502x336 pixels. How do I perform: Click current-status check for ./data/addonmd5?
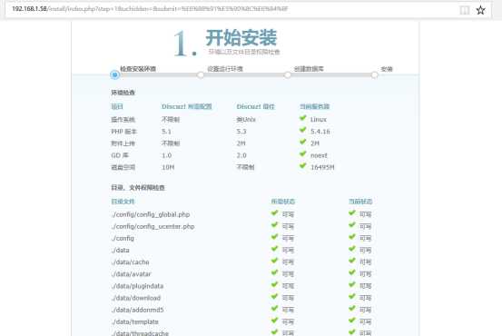[x=352, y=309]
